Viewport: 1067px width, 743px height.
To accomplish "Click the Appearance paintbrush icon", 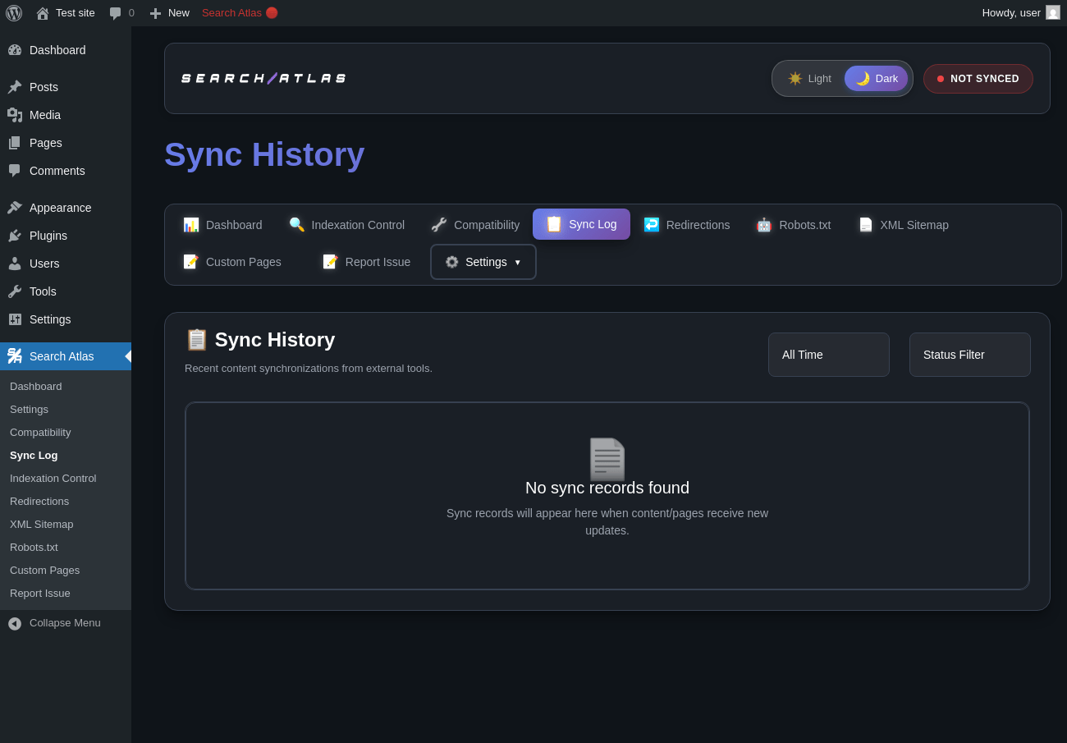I will [x=15, y=208].
